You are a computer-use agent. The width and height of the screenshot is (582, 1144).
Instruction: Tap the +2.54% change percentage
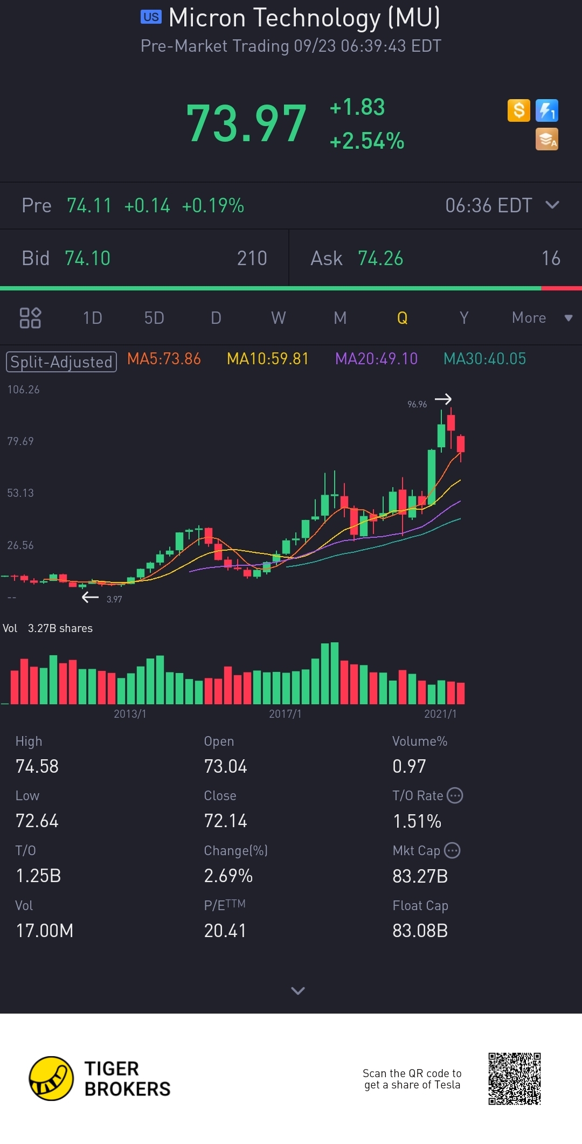[367, 141]
